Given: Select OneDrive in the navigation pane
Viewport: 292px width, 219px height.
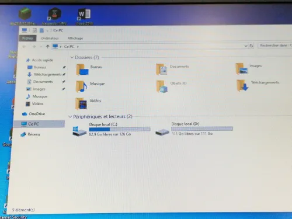Looking at the screenshot, I should pos(33,114).
